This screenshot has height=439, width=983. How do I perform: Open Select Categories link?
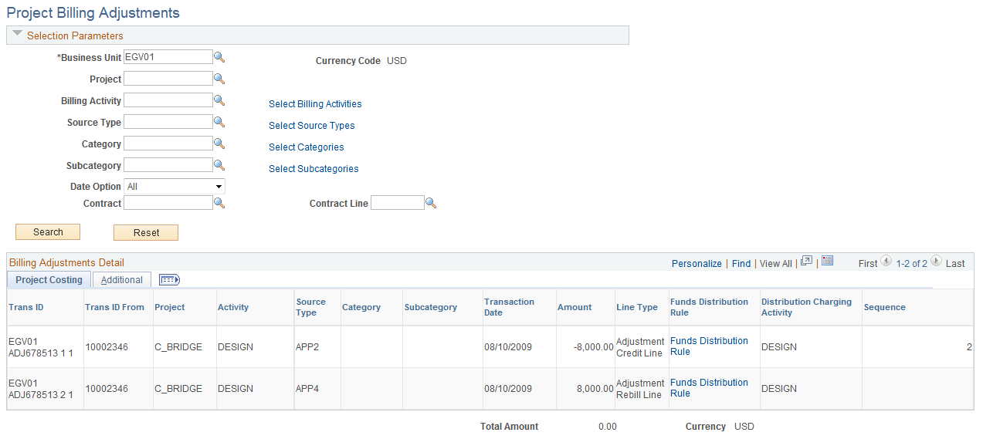click(x=307, y=147)
